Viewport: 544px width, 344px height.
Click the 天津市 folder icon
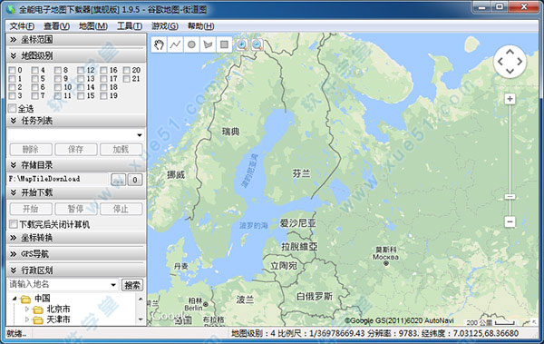(38, 319)
